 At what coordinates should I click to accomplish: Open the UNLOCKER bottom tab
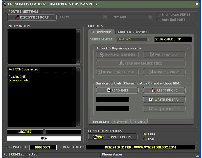click(101, 122)
